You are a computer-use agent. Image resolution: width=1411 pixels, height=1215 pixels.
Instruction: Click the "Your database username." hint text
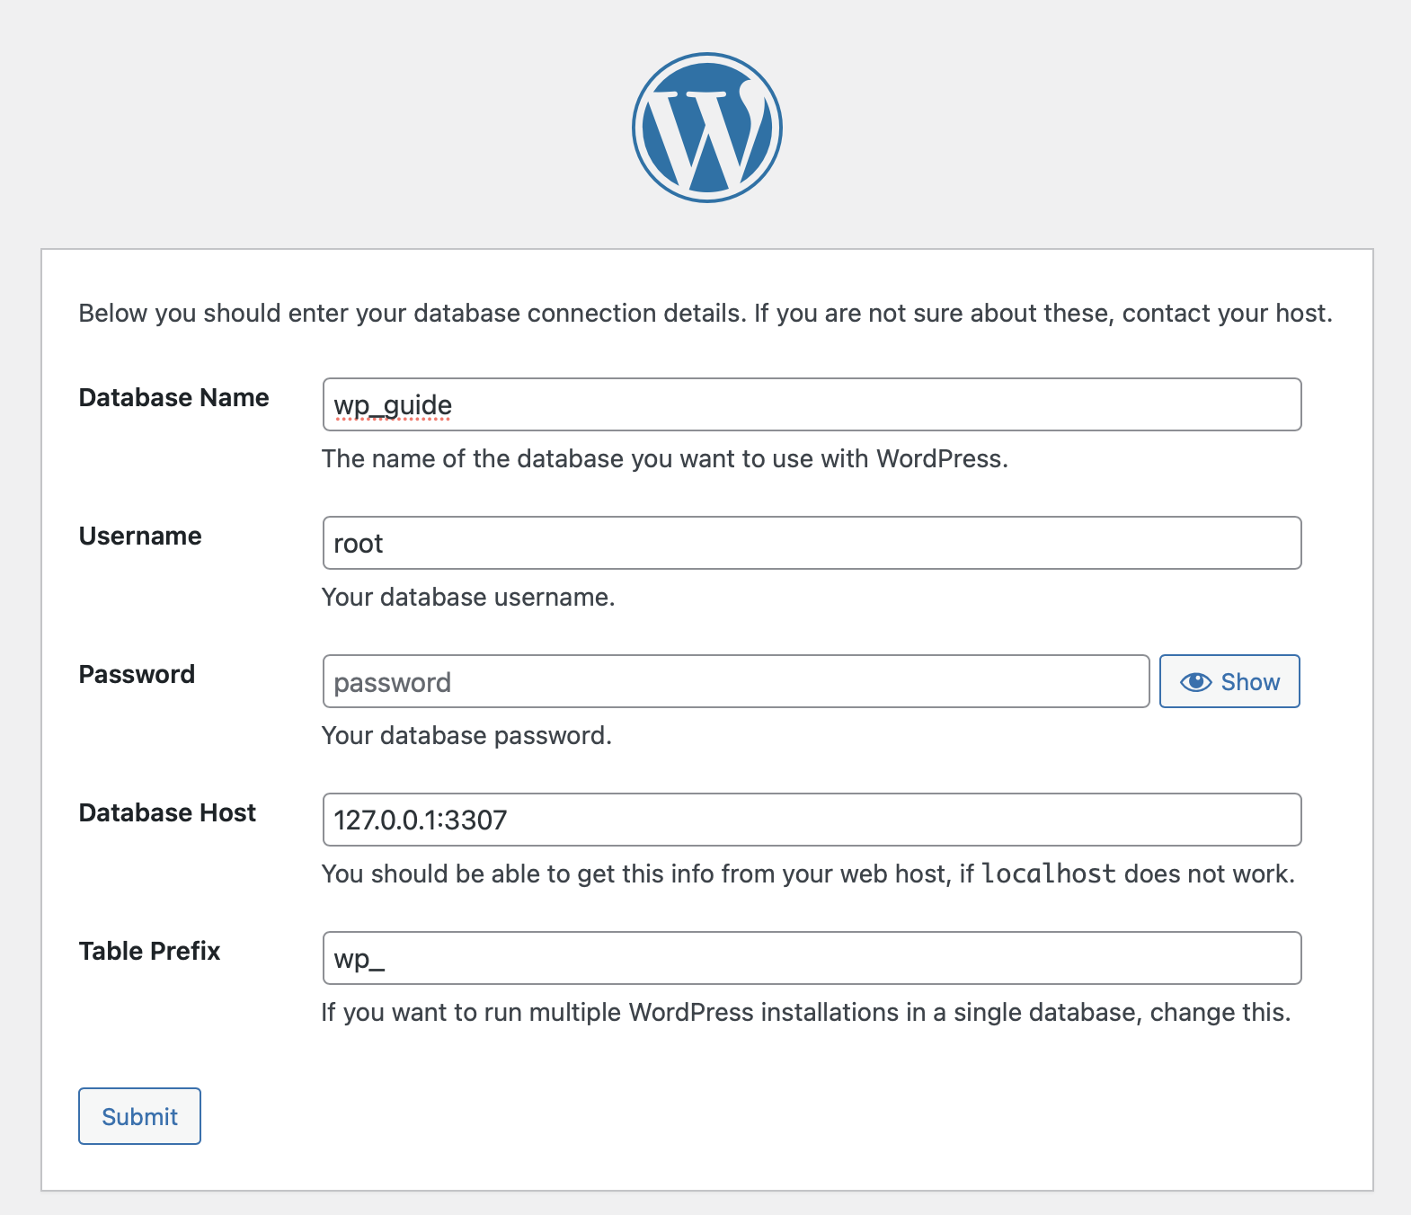click(x=468, y=598)
